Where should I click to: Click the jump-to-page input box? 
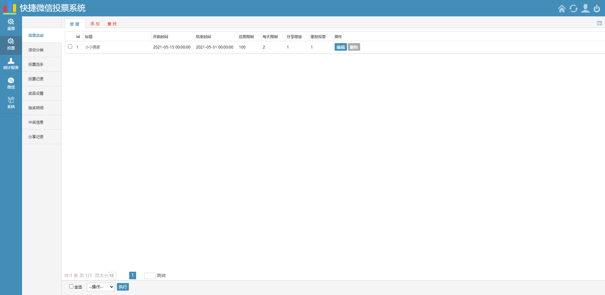tap(150, 275)
